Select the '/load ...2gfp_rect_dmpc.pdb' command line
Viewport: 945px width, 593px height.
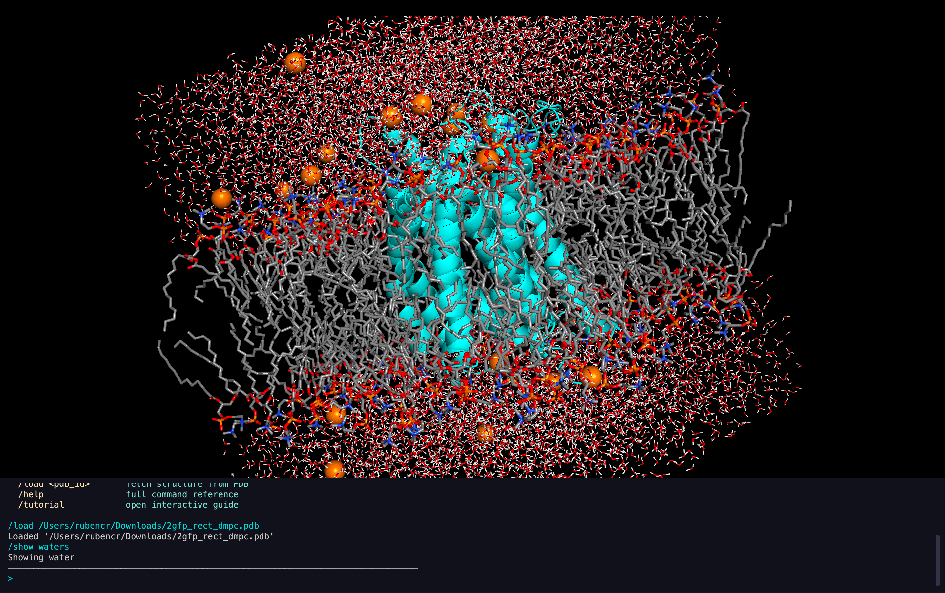click(133, 526)
